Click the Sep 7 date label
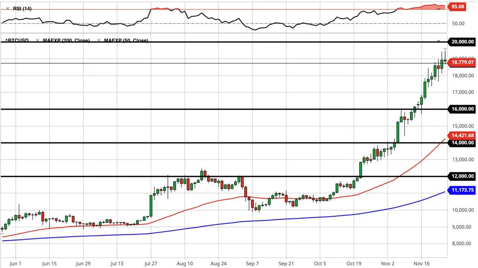478x268 pixels. [252, 263]
